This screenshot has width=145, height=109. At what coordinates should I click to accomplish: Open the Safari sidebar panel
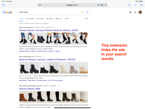coord(4,5)
